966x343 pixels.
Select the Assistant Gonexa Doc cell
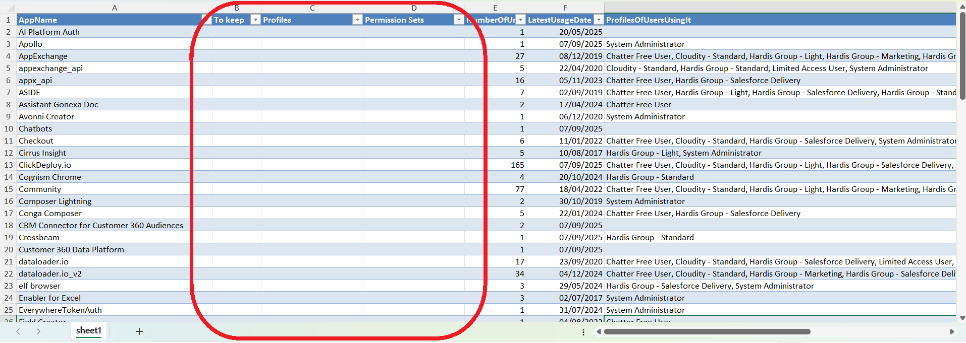115,104
